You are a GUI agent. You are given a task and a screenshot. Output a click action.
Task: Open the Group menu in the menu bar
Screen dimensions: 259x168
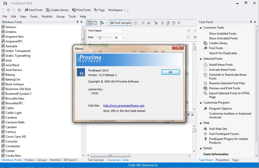point(60,17)
